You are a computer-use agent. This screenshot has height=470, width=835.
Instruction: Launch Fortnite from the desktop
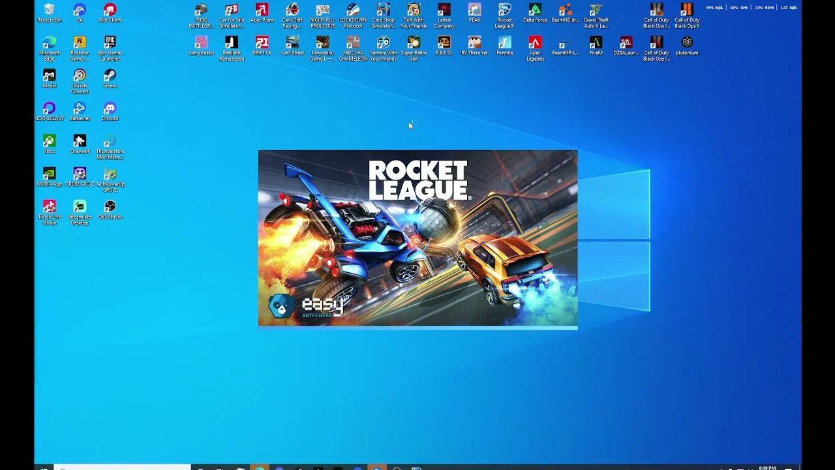click(x=504, y=46)
